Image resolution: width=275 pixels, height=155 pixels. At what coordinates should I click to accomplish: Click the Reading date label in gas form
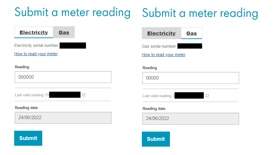pos(154,109)
